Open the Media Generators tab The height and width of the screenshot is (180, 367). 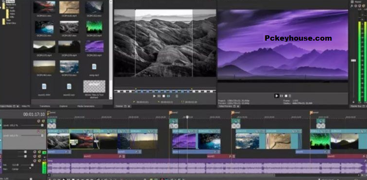(86, 106)
